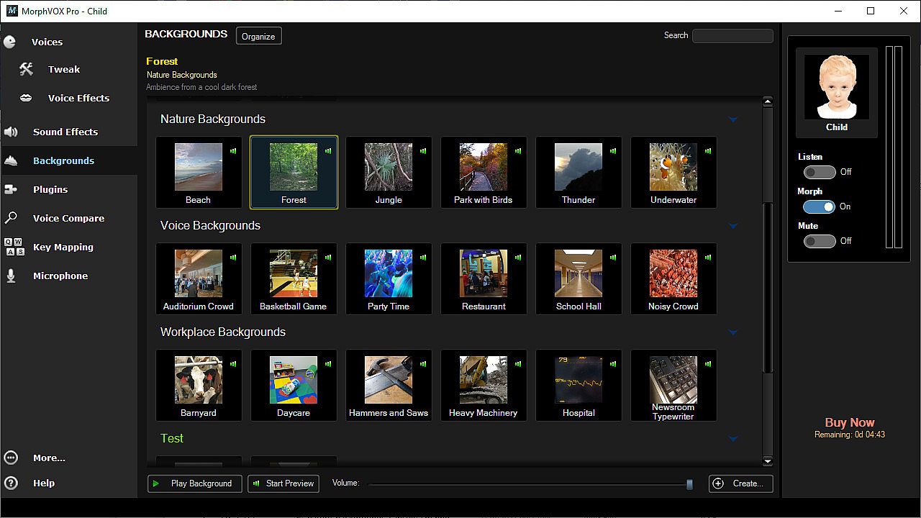The width and height of the screenshot is (921, 518).
Task: Click the Start Preview button
Action: [x=283, y=483]
